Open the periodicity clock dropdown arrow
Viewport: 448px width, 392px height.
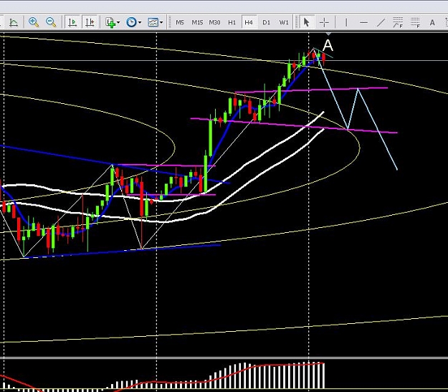pyautogui.click(x=140, y=22)
